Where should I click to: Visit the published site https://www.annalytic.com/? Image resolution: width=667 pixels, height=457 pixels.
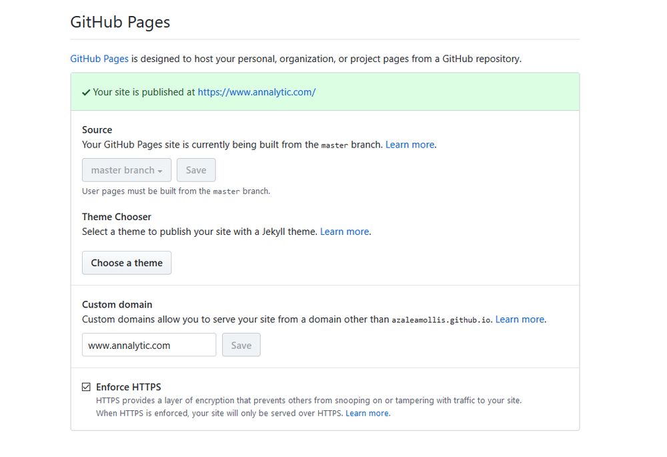pyautogui.click(x=257, y=92)
